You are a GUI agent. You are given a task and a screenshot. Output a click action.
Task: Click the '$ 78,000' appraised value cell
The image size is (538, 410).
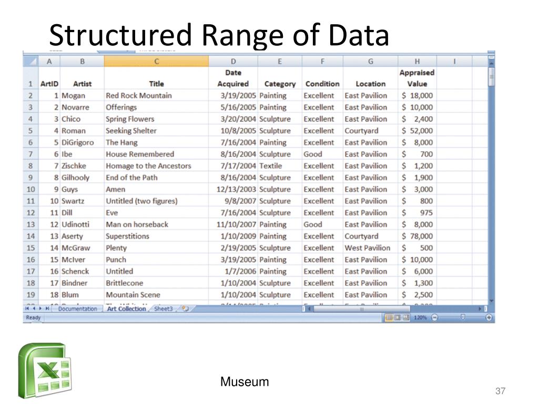(x=417, y=236)
